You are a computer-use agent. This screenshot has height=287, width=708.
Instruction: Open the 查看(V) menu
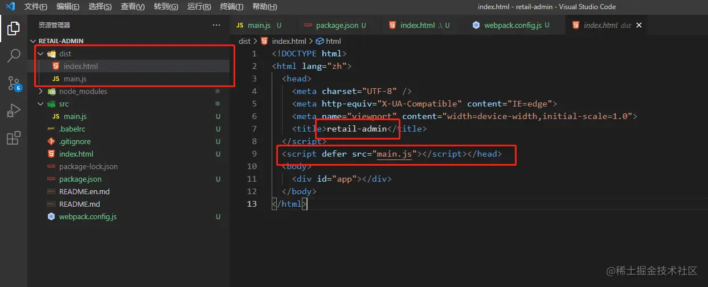click(x=133, y=7)
